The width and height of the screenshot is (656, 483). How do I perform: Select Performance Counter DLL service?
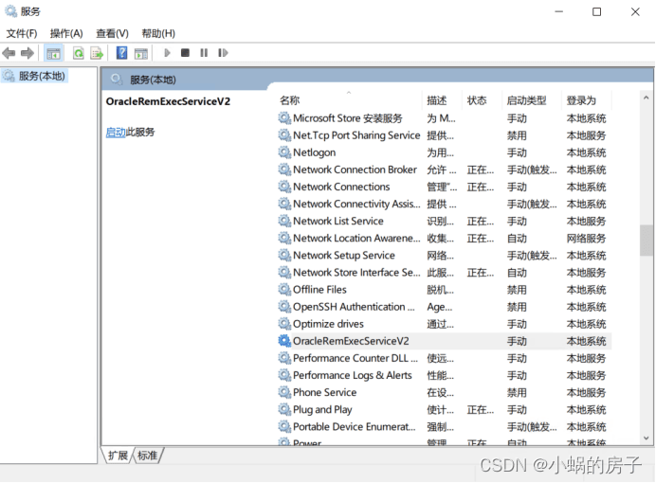(444, 358)
